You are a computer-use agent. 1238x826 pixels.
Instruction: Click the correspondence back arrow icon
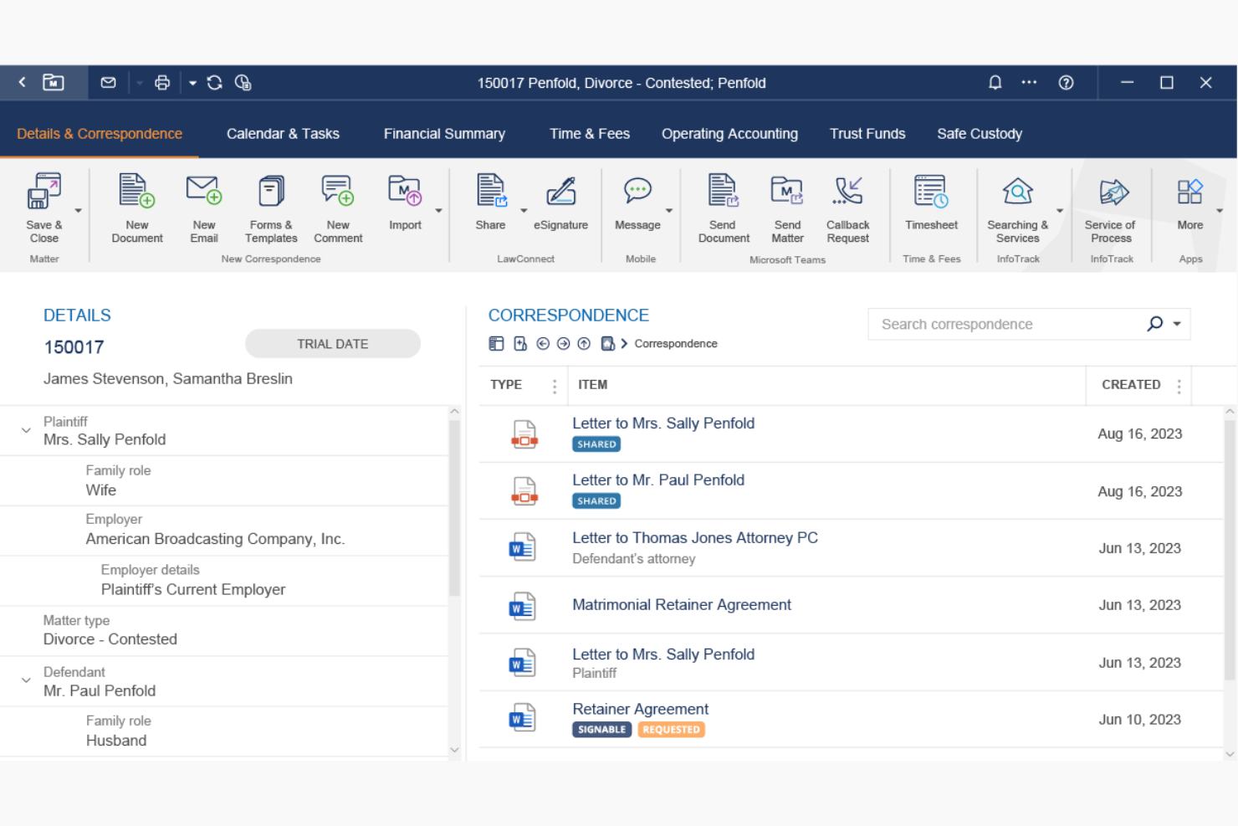tap(543, 344)
